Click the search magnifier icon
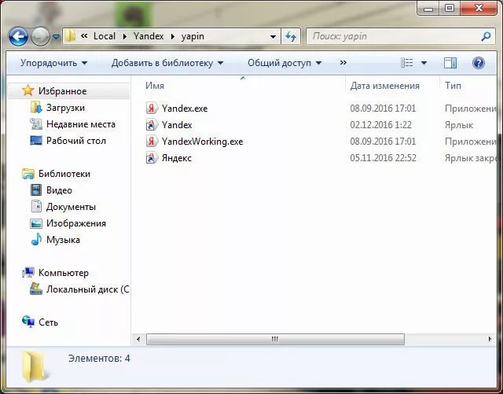Image resolution: width=503 pixels, height=394 pixels. [x=486, y=36]
